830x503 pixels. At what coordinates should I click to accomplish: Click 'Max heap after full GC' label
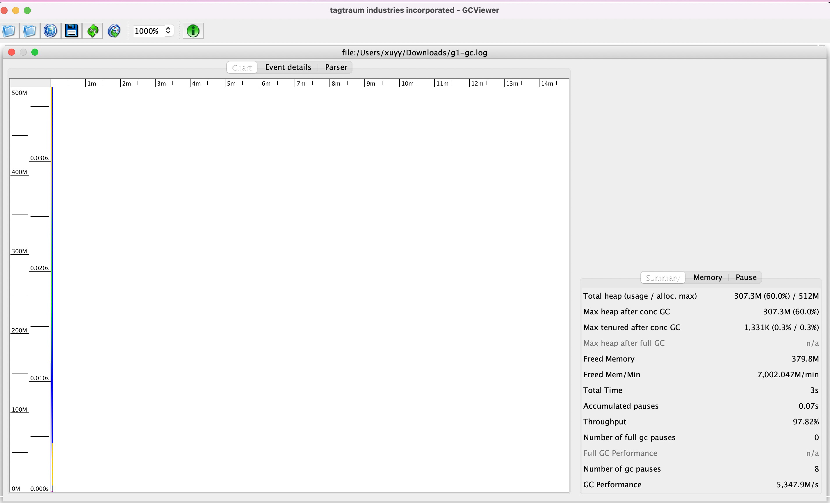pyautogui.click(x=624, y=343)
